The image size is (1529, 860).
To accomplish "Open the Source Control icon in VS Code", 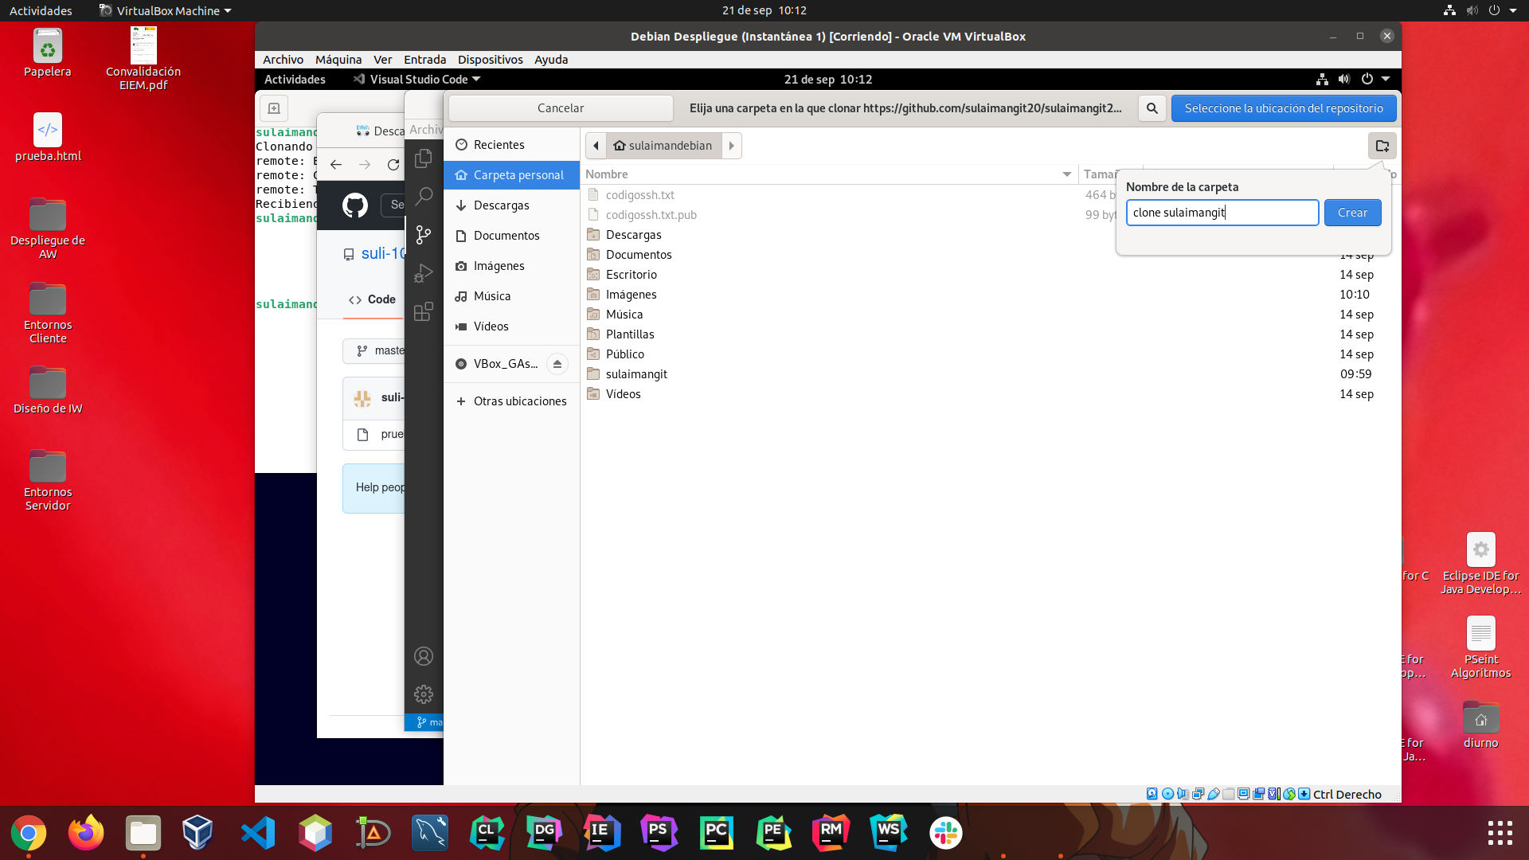I will [424, 234].
